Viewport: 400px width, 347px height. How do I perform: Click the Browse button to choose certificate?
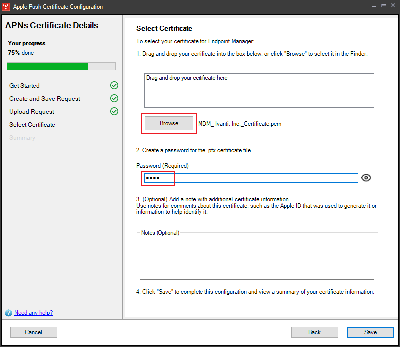tap(169, 123)
